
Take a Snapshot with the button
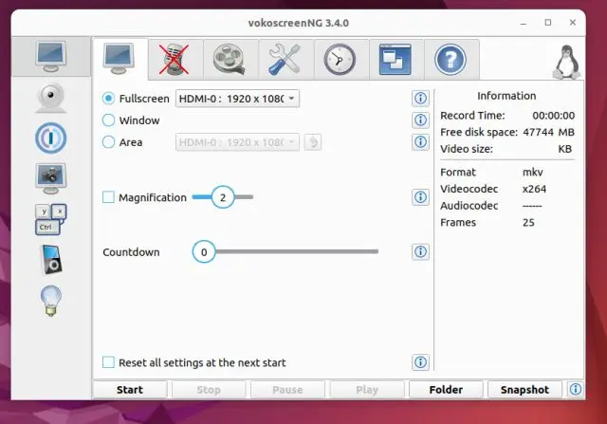tap(524, 390)
